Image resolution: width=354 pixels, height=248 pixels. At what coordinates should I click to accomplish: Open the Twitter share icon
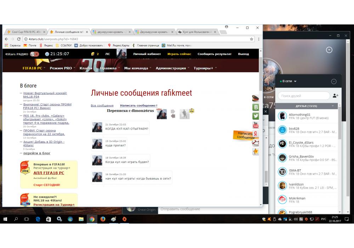coord(255,116)
